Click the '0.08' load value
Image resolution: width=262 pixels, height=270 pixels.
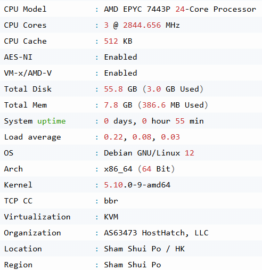pyautogui.click(x=142, y=137)
